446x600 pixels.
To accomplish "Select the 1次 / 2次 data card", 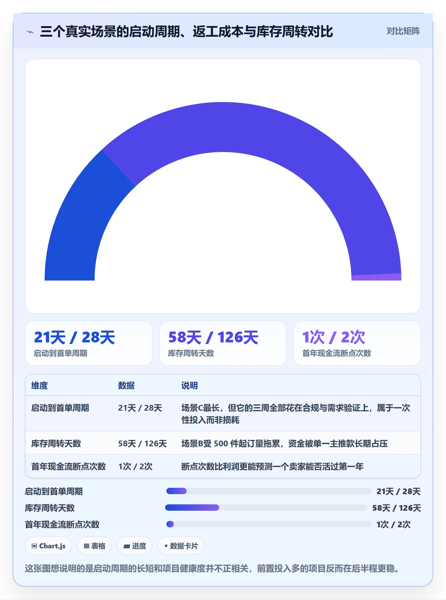I will point(357,343).
